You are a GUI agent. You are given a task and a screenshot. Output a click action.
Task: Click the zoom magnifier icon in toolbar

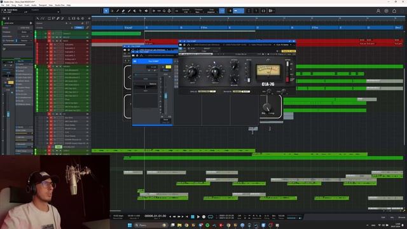point(164,11)
